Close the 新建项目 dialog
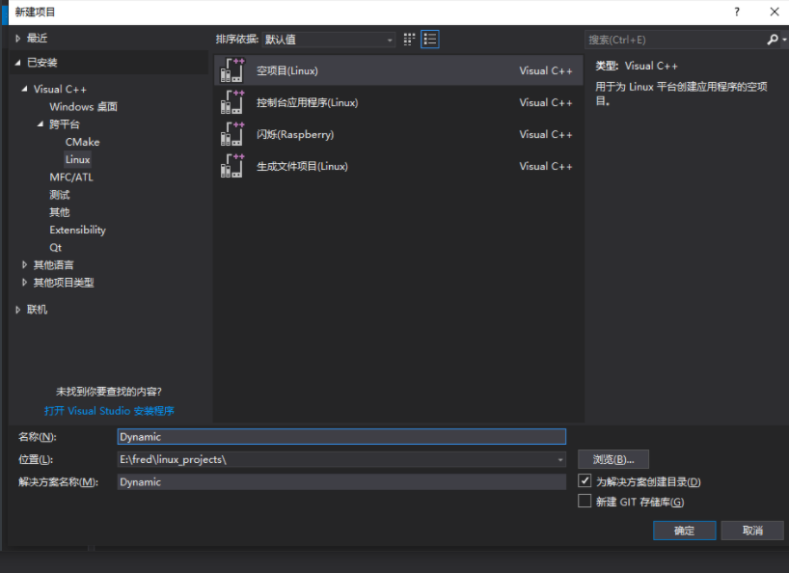Screen dimensions: 789x573 pyautogui.click(x=775, y=13)
